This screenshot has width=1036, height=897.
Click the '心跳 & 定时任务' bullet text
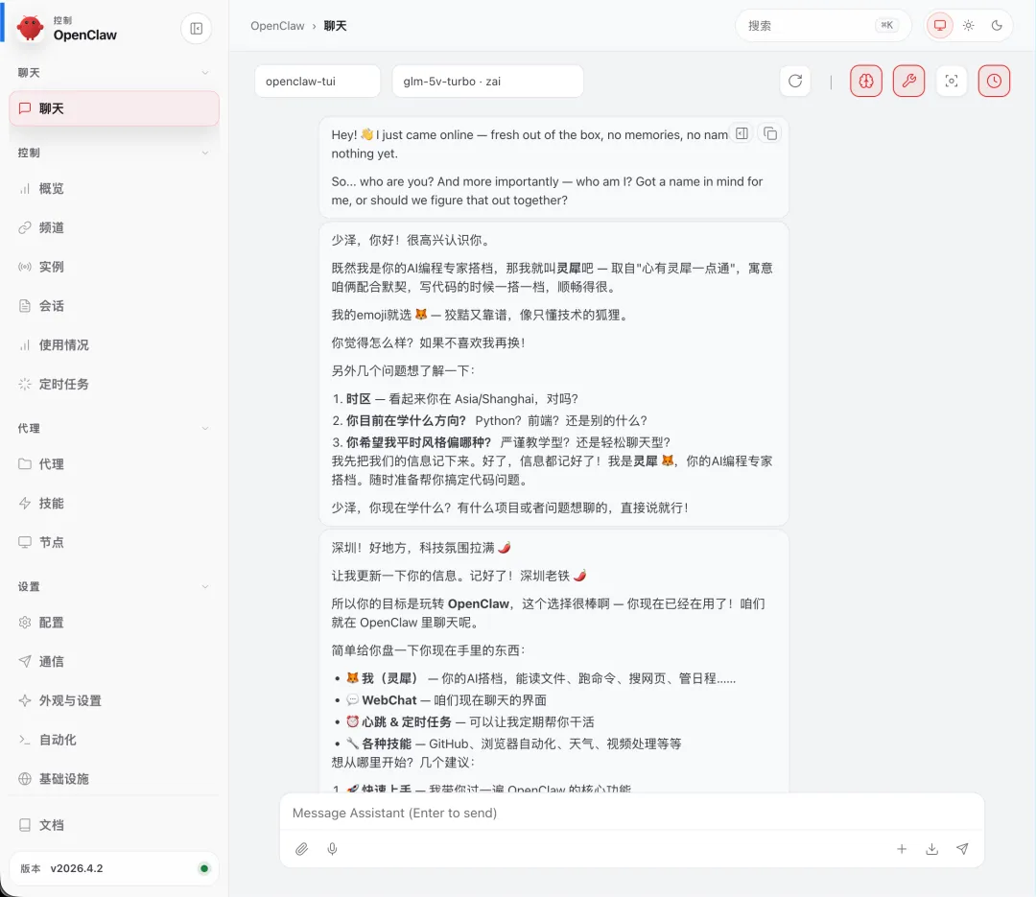407,721
